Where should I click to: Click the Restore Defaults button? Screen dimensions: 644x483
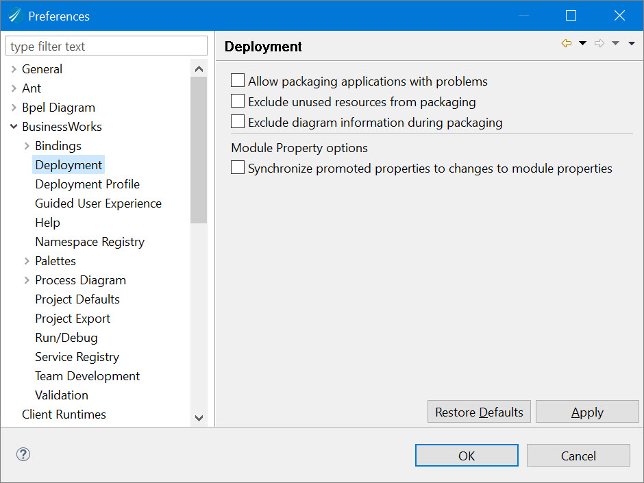(479, 412)
